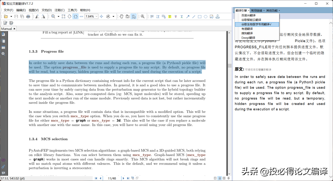Open the 常用链接 dropdown
This screenshot has height=181, width=333.
[x=257, y=10]
